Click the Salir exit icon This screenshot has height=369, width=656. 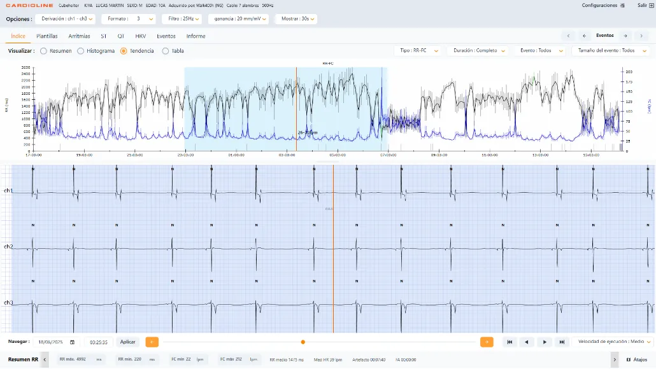651,6
